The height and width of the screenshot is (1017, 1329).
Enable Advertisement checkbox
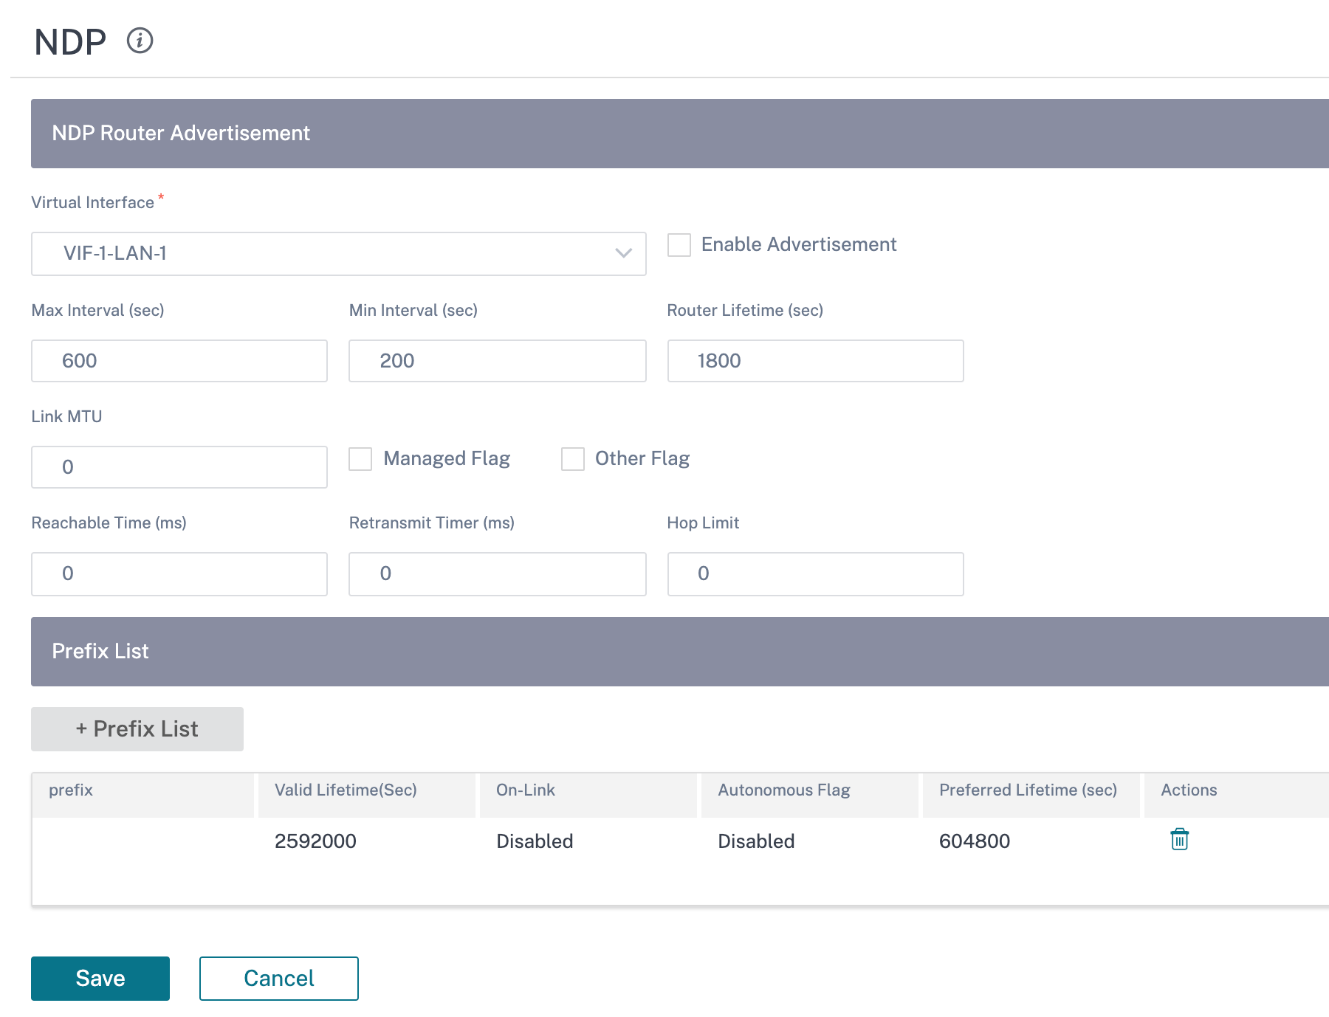tap(679, 245)
